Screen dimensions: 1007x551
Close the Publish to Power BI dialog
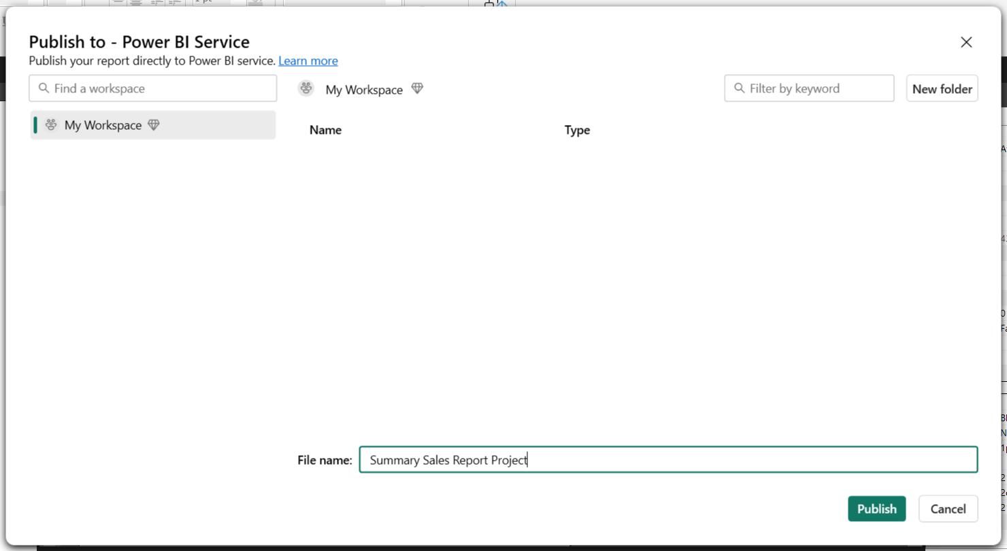tap(965, 42)
